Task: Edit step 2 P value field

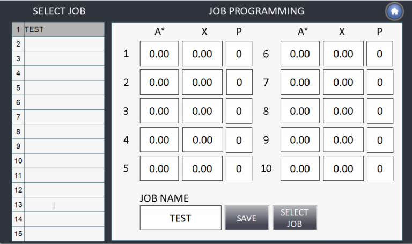Action: (x=239, y=82)
